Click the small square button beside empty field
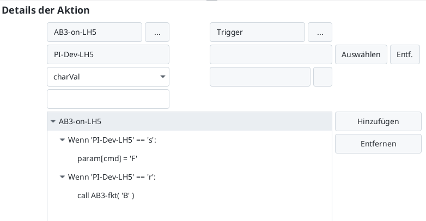The width and height of the screenshot is (426, 221). pyautogui.click(x=322, y=77)
